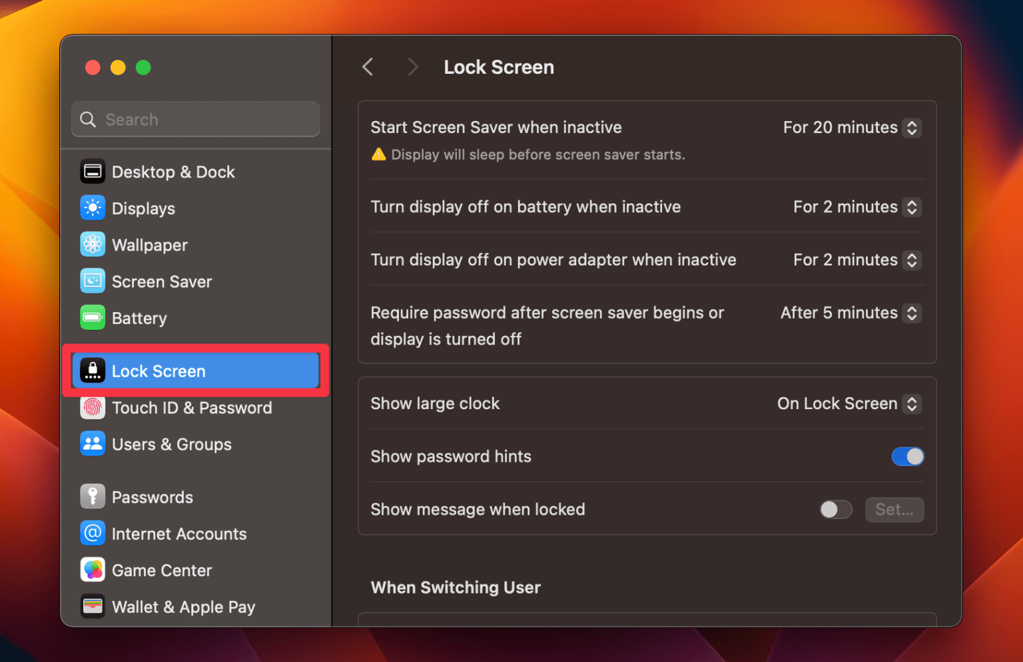Screen dimensions: 1023x662
Task: Select Passwords in the sidebar
Action: coord(153,496)
